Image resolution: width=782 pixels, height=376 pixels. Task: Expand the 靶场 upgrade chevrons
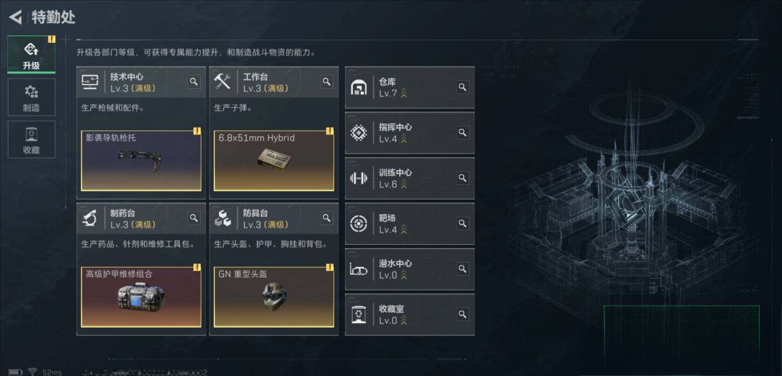point(404,229)
